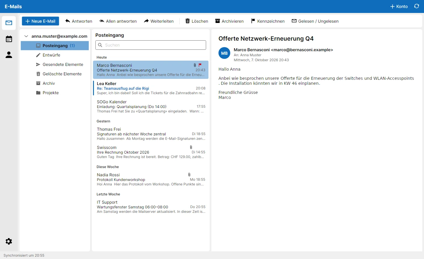
Task: Click sender address Marco Bernasconi <marco@bernasconi.example>
Action: (283, 50)
